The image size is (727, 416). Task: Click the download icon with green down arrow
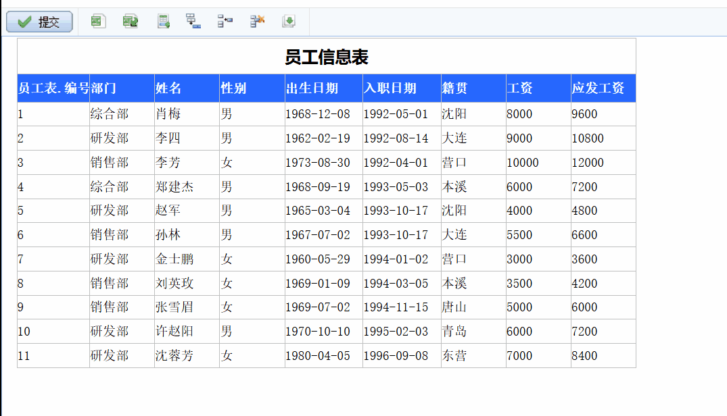[x=289, y=22]
